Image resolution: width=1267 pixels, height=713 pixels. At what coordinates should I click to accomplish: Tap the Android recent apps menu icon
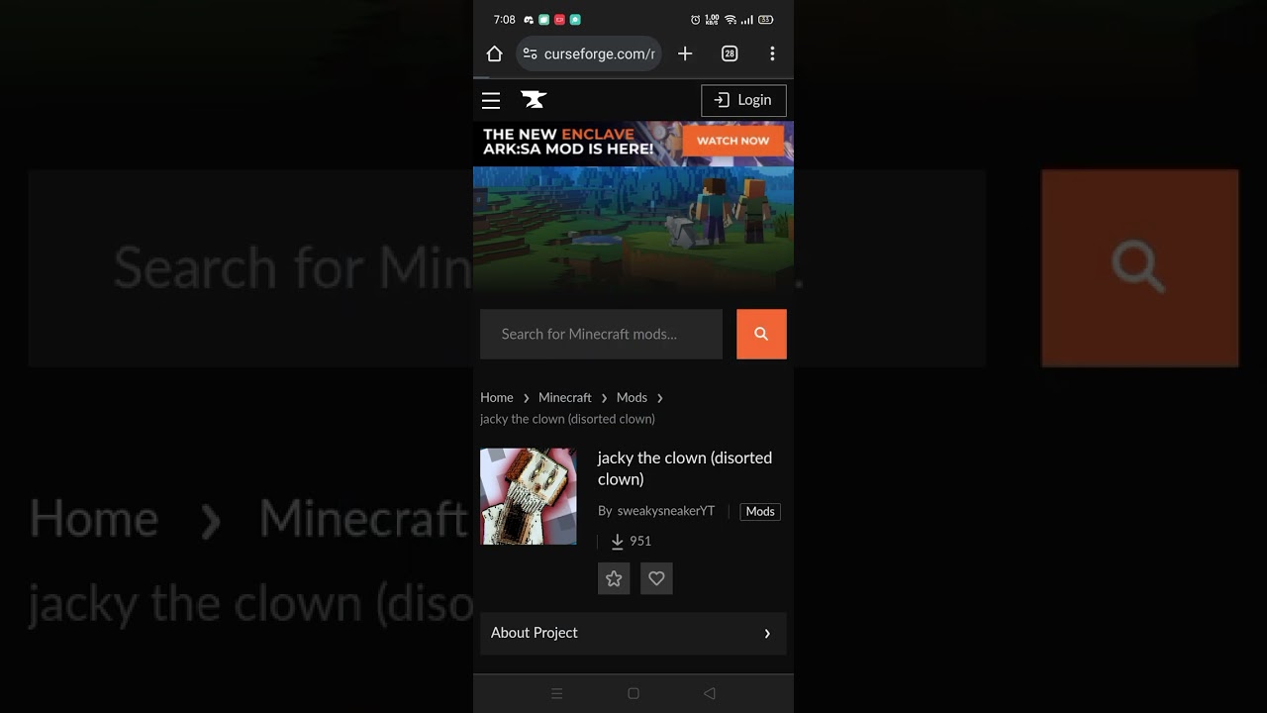click(x=556, y=693)
